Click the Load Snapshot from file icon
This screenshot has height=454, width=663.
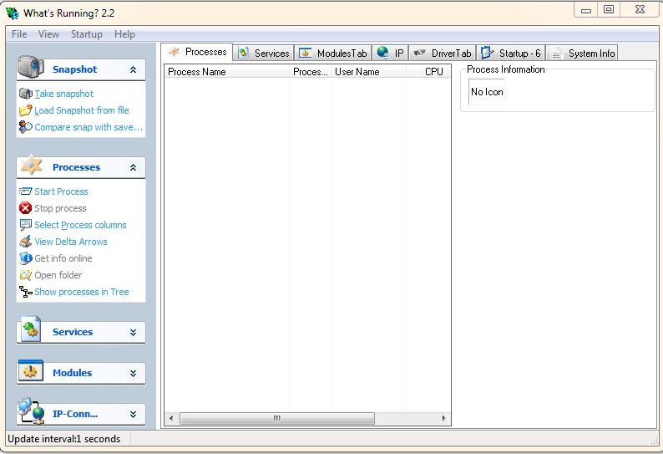(x=25, y=110)
